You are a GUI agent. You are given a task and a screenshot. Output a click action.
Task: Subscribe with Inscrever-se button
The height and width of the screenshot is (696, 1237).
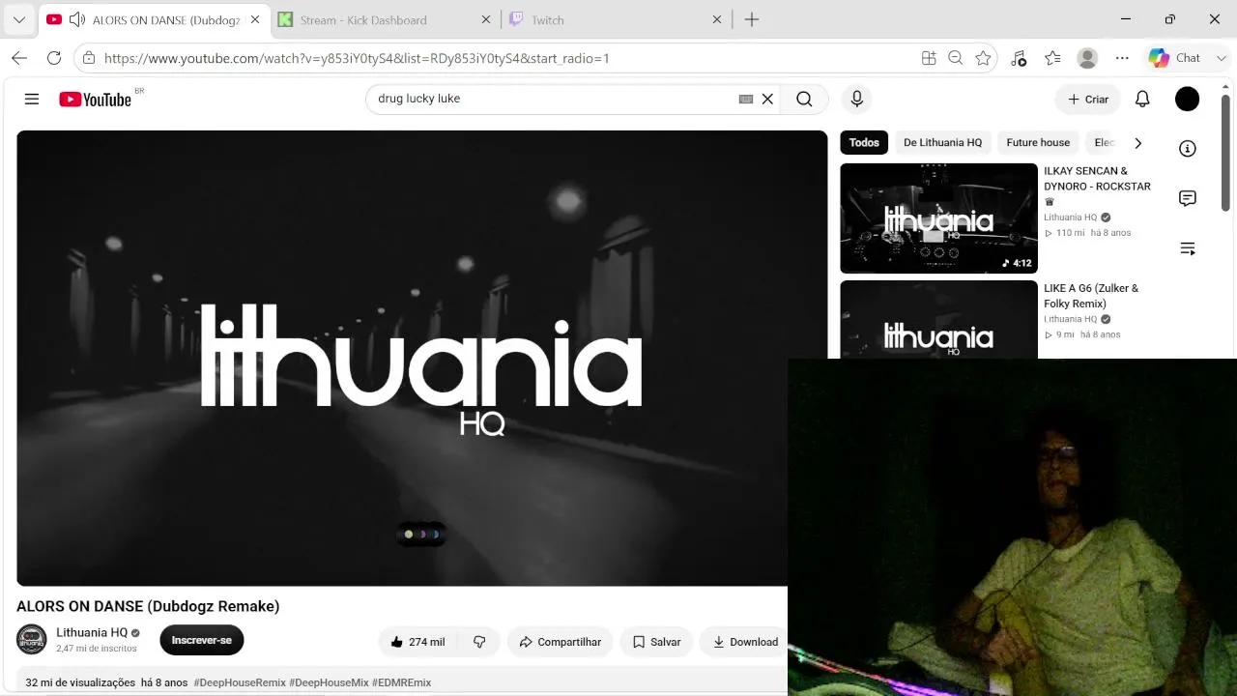tap(202, 640)
